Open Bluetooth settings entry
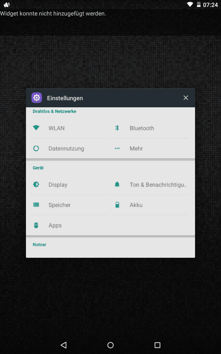This screenshot has height=354, width=221. click(142, 128)
